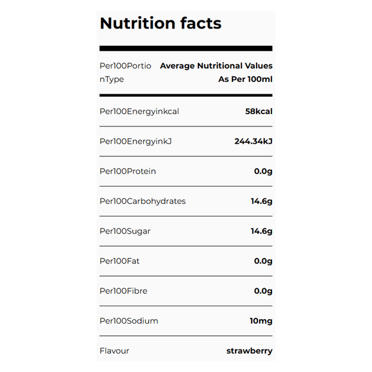Click the Average Nutritional Values header text
Image resolution: width=372 pixels, height=372 pixels.
click(x=216, y=66)
